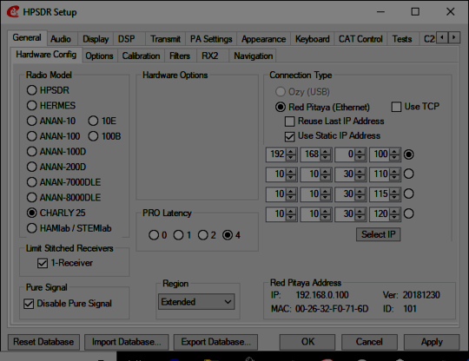The image size is (469, 361).
Task: Click Import Database button
Action: (x=127, y=342)
